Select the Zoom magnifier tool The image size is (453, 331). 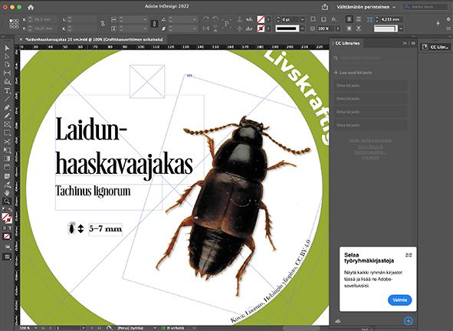click(7, 202)
